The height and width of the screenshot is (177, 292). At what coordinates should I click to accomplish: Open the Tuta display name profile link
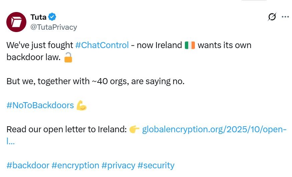(x=38, y=17)
